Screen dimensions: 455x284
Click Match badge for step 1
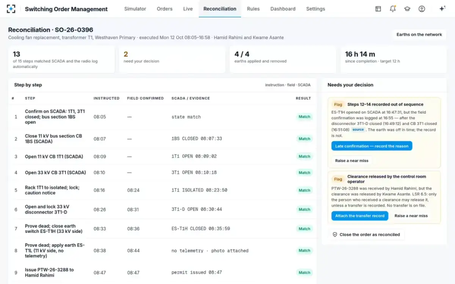tap(304, 117)
